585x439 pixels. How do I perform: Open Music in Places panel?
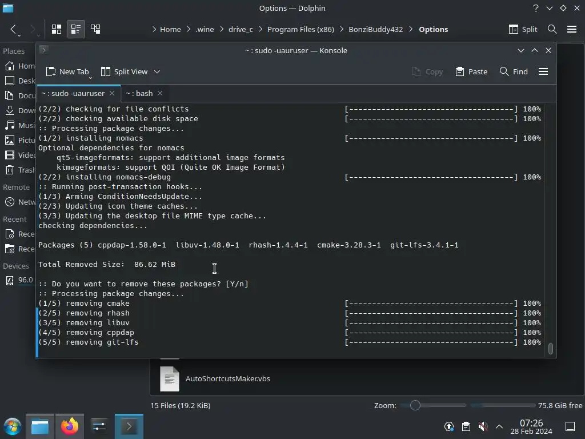point(19,125)
